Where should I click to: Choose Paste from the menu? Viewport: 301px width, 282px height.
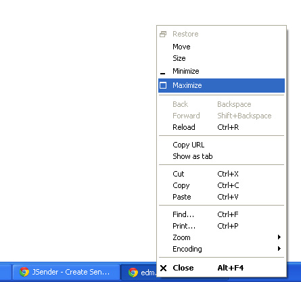pos(221,197)
